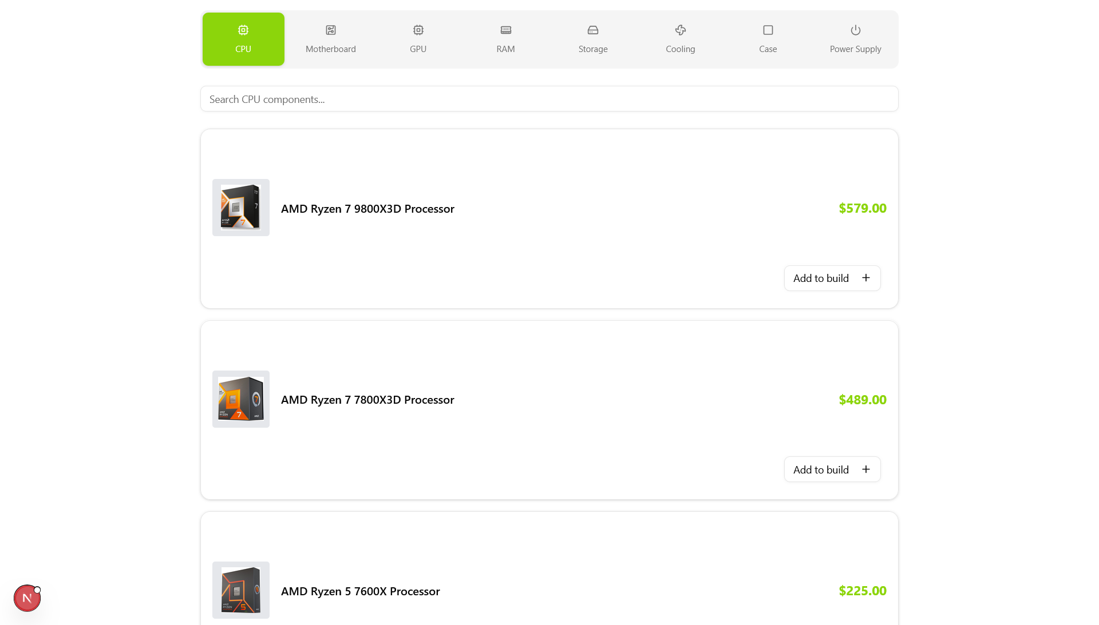Screen dimensions: 1099x625
Task: Click the RAM stick icon
Action: (x=505, y=30)
